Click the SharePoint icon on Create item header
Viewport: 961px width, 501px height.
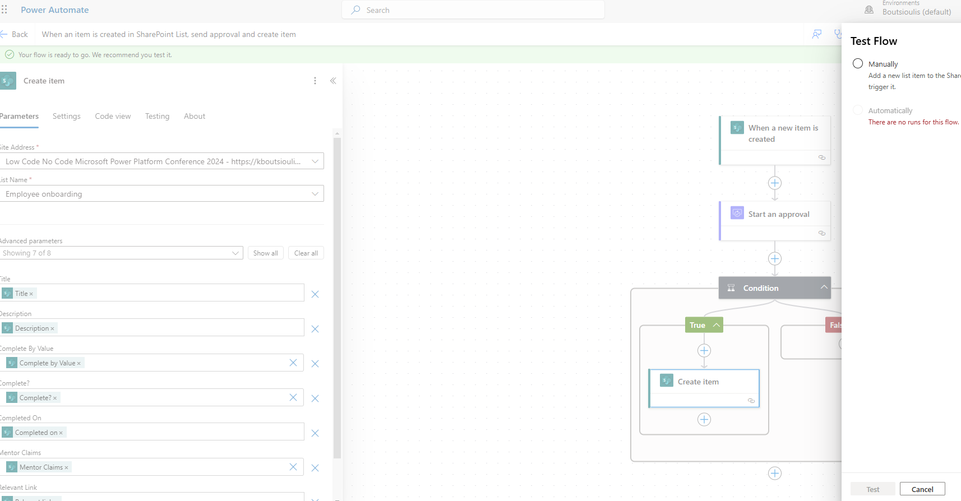(8, 81)
